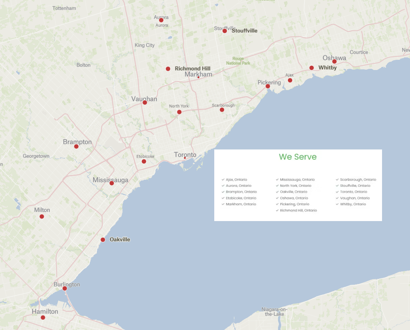Open "Markham, Ontario" in the list
Screen dimensions: 410x330
pos(241,204)
